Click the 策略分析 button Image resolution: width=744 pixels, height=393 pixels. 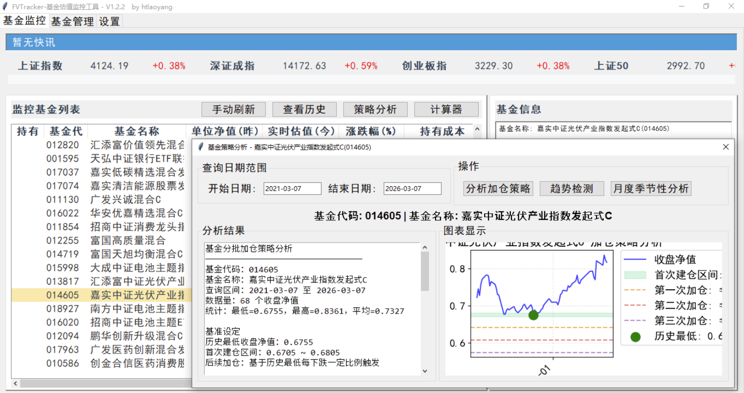click(x=375, y=109)
